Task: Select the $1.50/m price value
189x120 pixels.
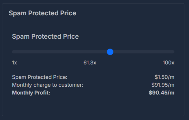Action: (x=164, y=77)
